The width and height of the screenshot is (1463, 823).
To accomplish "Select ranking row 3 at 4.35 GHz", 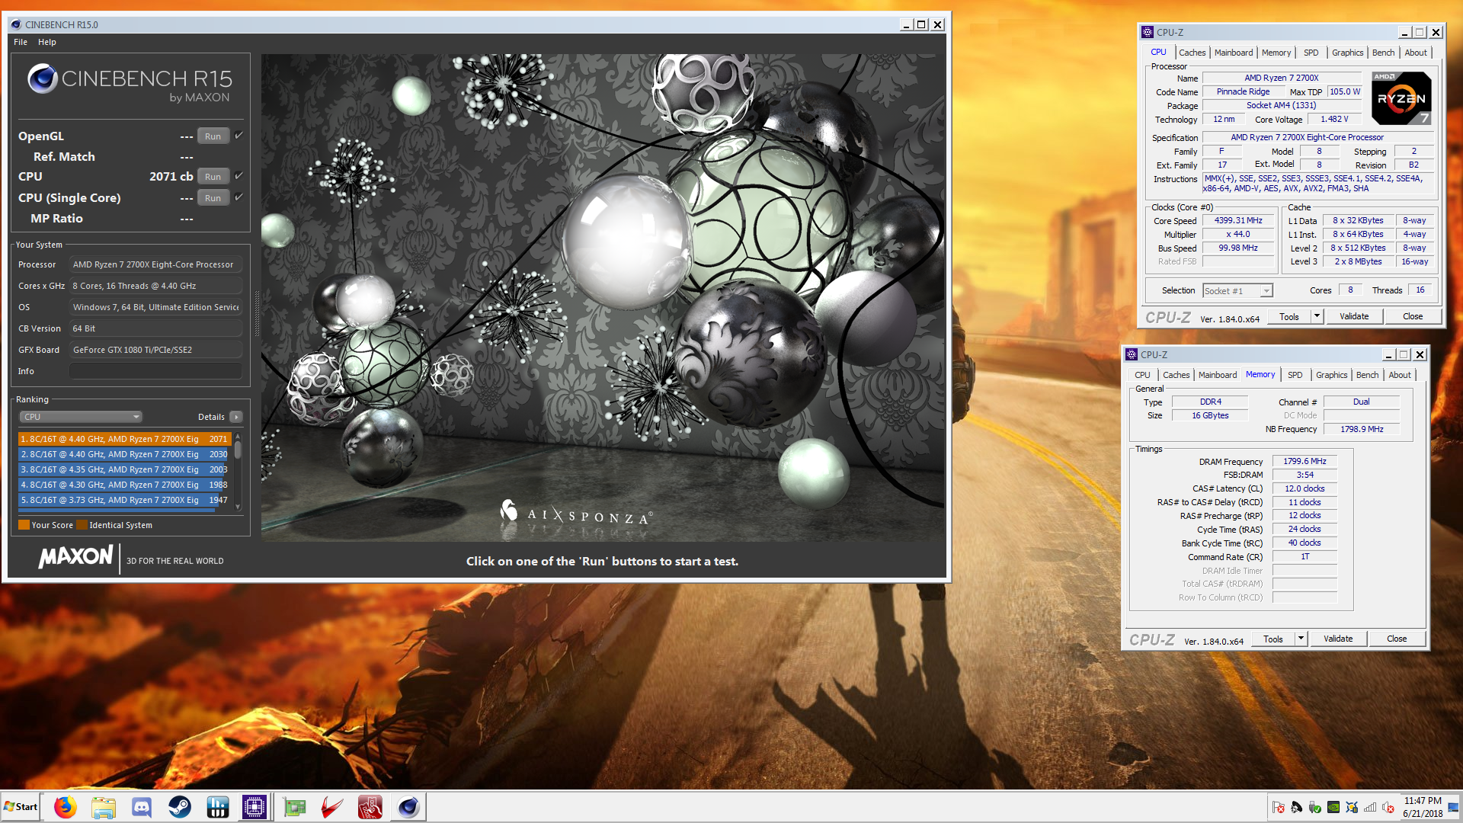I will click(124, 469).
